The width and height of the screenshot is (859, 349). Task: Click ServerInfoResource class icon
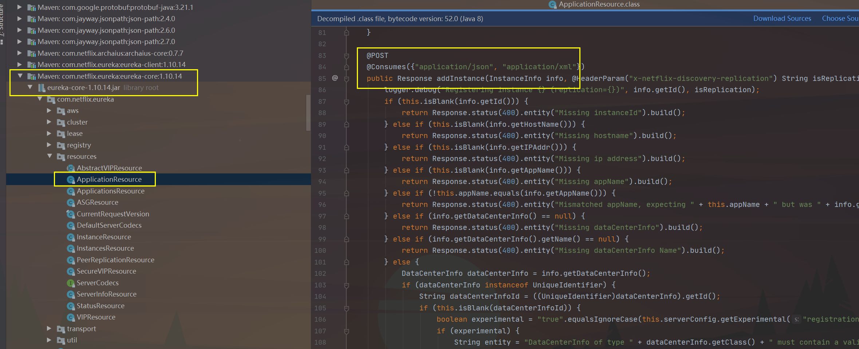point(71,294)
